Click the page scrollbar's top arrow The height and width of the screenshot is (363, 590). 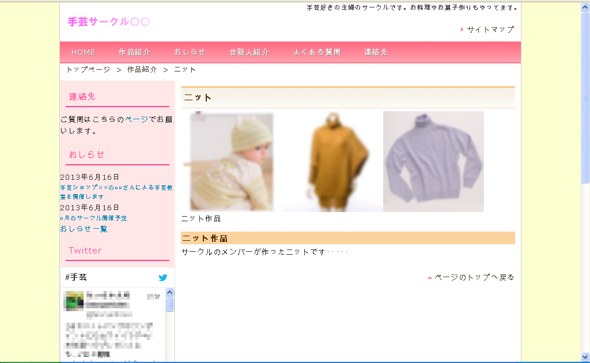pyautogui.click(x=585, y=6)
